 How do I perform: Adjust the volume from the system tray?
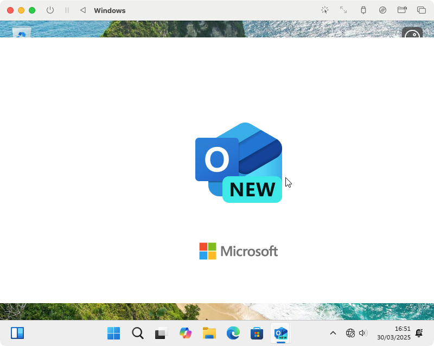pos(362,333)
